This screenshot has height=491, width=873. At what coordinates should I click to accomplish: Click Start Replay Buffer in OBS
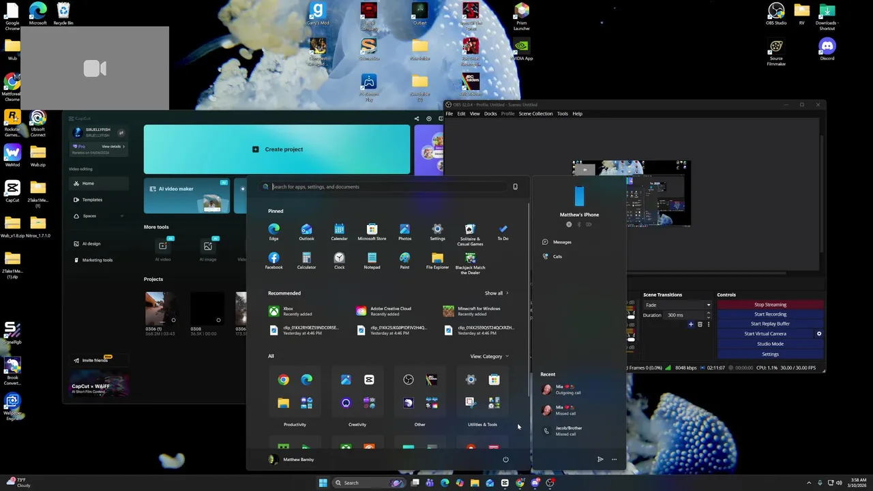[770, 324]
